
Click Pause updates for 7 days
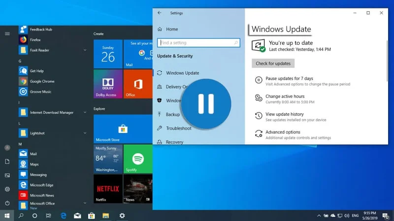(302, 81)
